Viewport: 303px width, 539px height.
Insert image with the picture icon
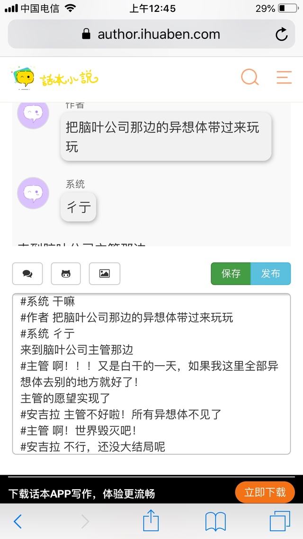(x=105, y=274)
